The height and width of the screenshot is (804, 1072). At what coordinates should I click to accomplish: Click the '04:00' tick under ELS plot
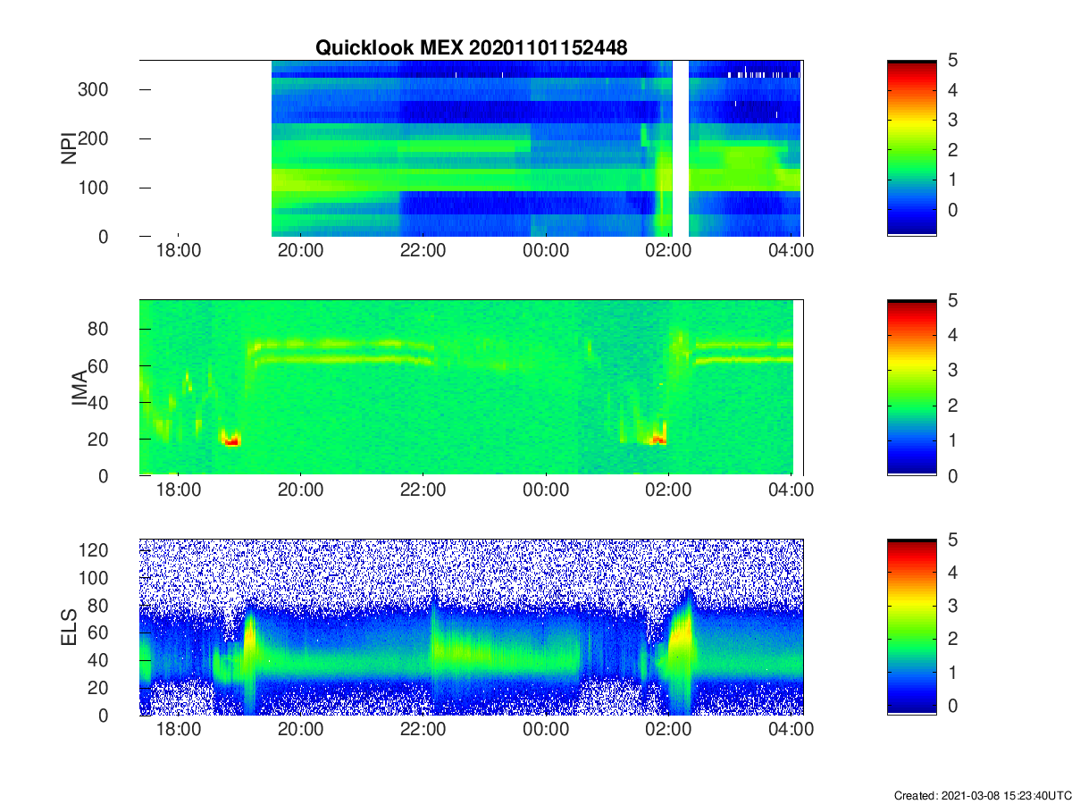tap(791, 731)
